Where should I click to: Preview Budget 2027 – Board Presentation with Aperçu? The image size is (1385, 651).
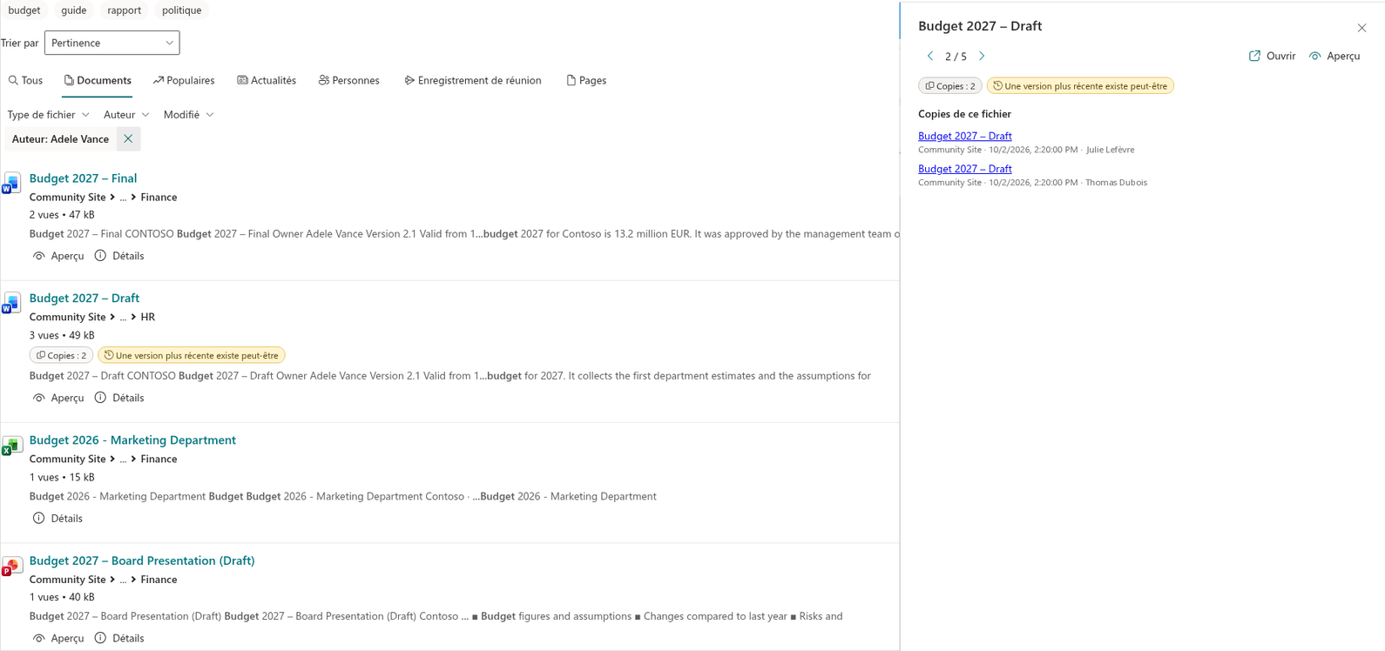coord(58,638)
